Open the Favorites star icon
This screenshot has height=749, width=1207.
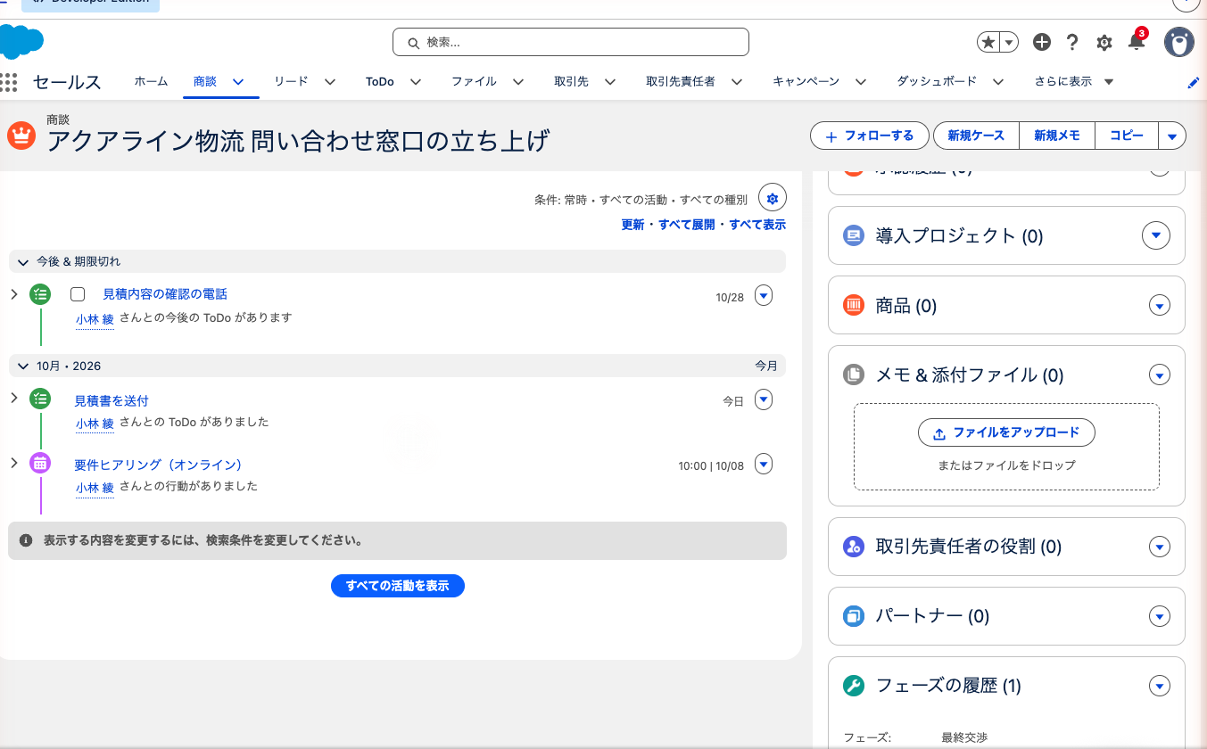coord(988,42)
